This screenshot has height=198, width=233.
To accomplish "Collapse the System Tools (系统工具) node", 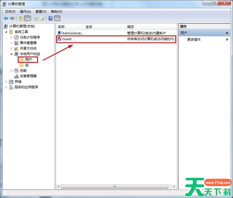I will (6, 32).
